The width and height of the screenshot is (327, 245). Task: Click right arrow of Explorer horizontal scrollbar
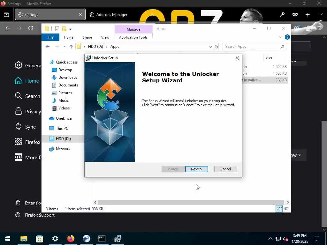(x=288, y=202)
